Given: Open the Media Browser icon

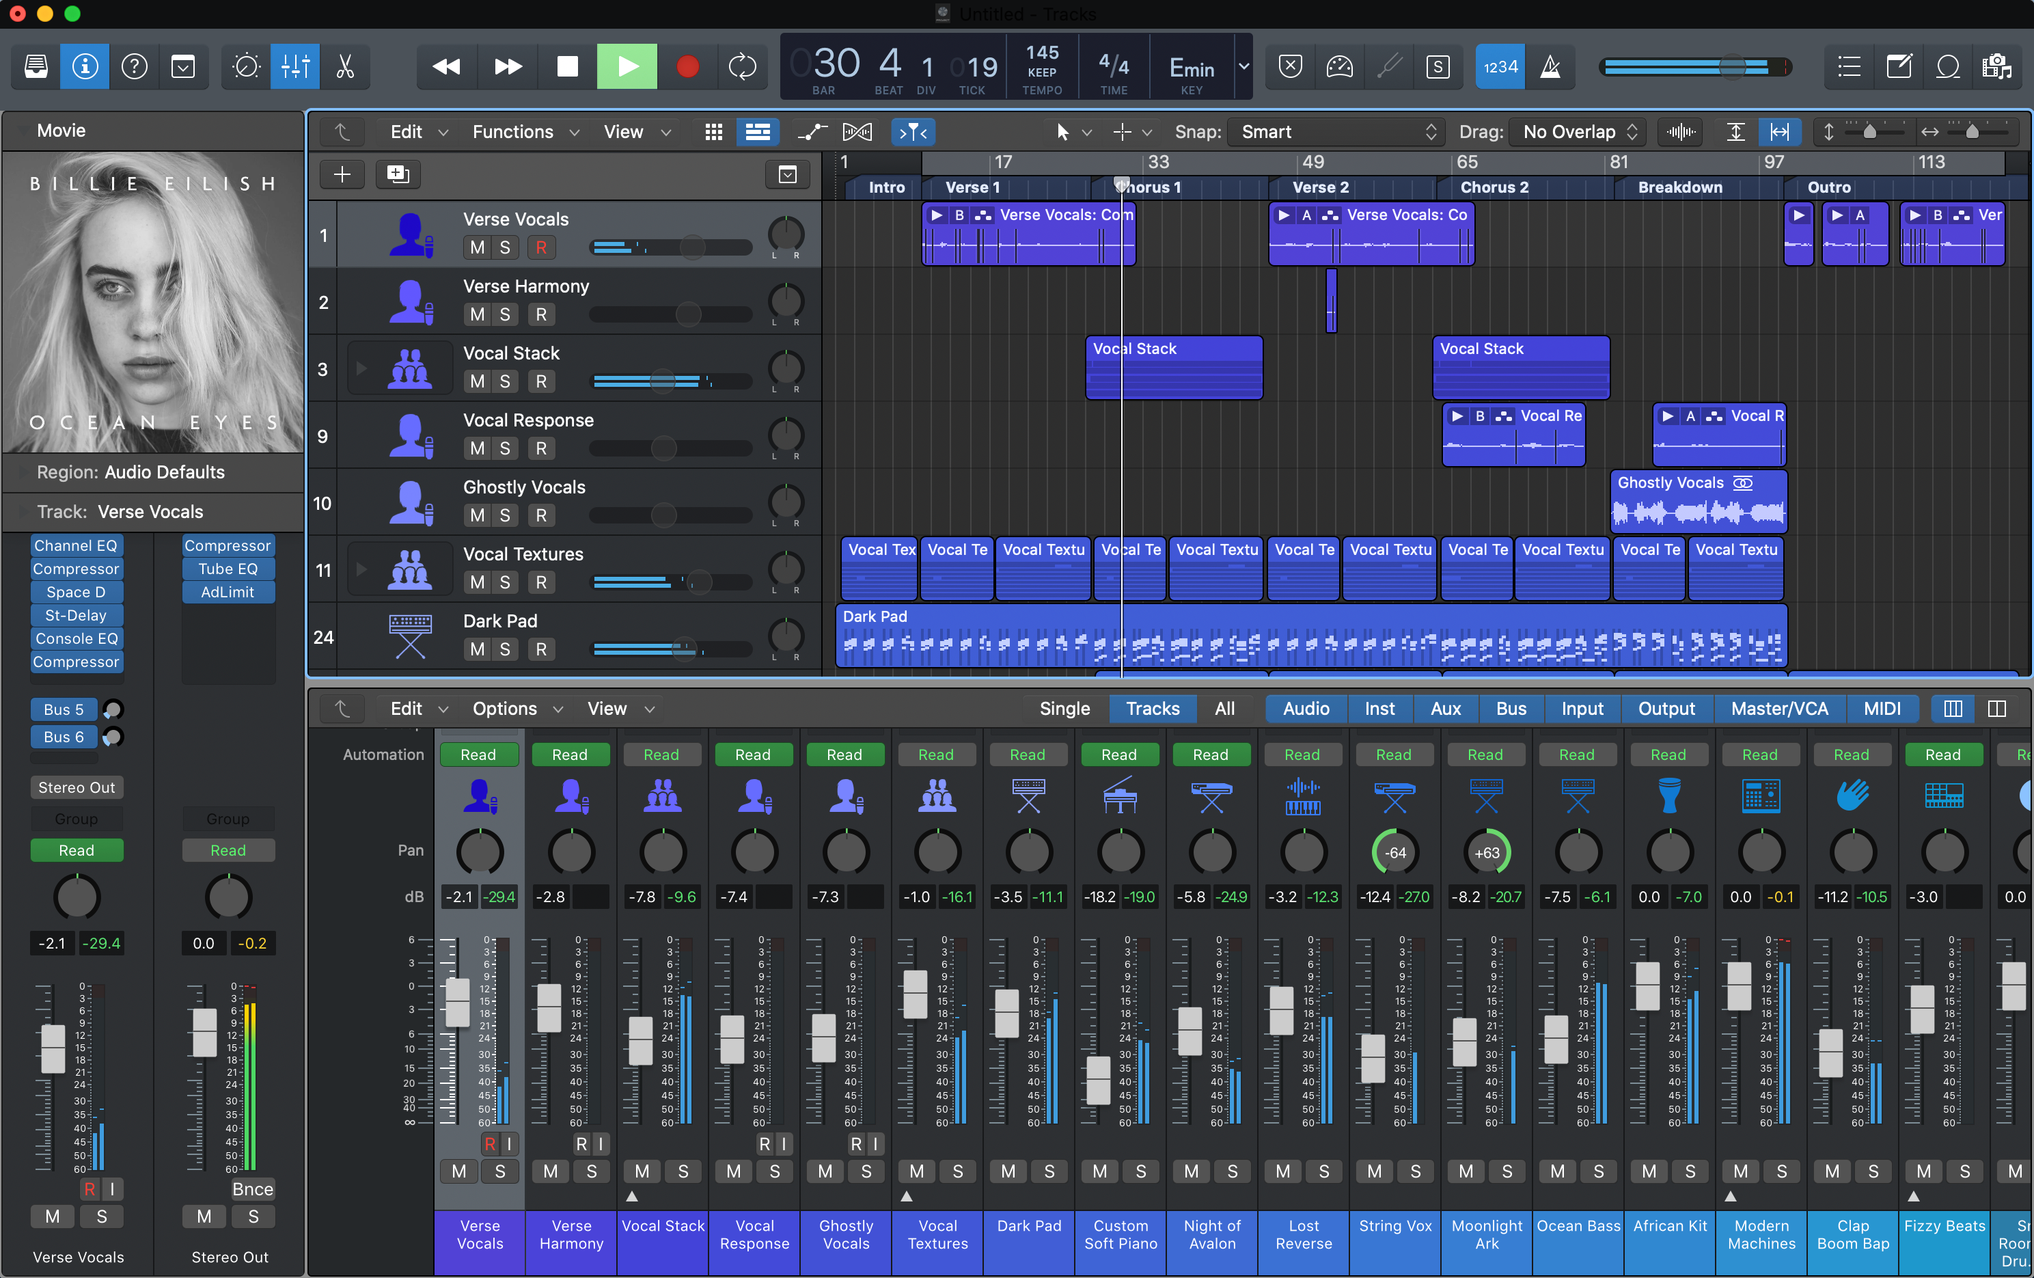Looking at the screenshot, I should pos(1997,66).
